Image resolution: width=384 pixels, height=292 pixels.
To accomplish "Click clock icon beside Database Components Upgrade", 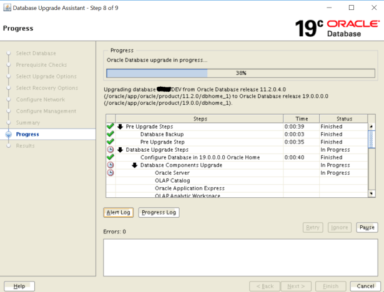I will tap(111, 165).
